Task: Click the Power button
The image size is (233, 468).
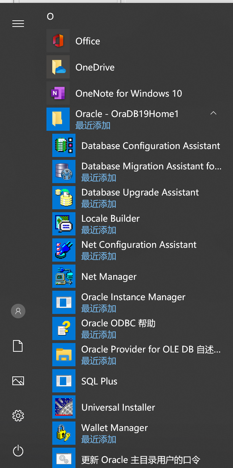Action: pyautogui.click(x=18, y=451)
